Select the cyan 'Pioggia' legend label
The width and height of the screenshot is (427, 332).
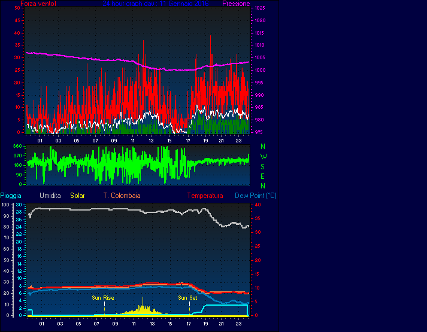click(x=11, y=196)
